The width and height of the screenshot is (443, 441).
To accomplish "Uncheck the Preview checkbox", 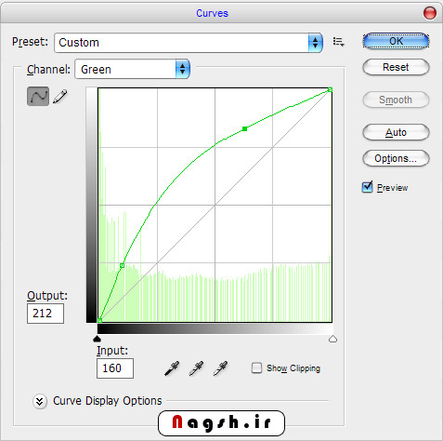I will pos(368,187).
